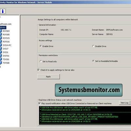The width and height of the screenshot is (131, 131).
Task: Select the TSYS08 computer icon
Action: click(x=1, y=63)
